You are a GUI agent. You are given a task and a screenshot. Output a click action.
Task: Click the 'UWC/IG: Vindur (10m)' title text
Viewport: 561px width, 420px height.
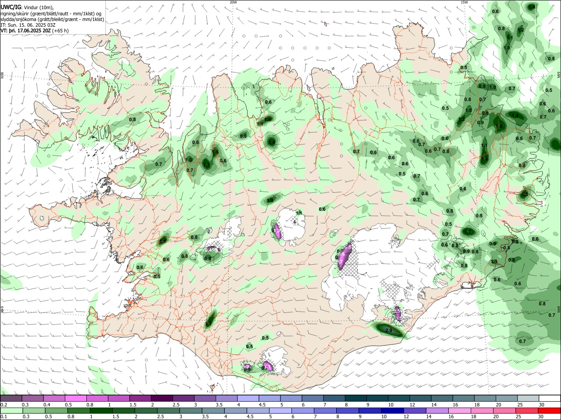click(x=27, y=7)
